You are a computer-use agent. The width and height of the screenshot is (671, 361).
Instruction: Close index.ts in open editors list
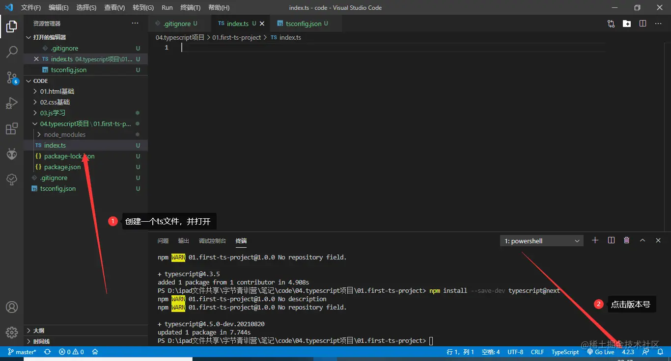pyautogui.click(x=36, y=59)
